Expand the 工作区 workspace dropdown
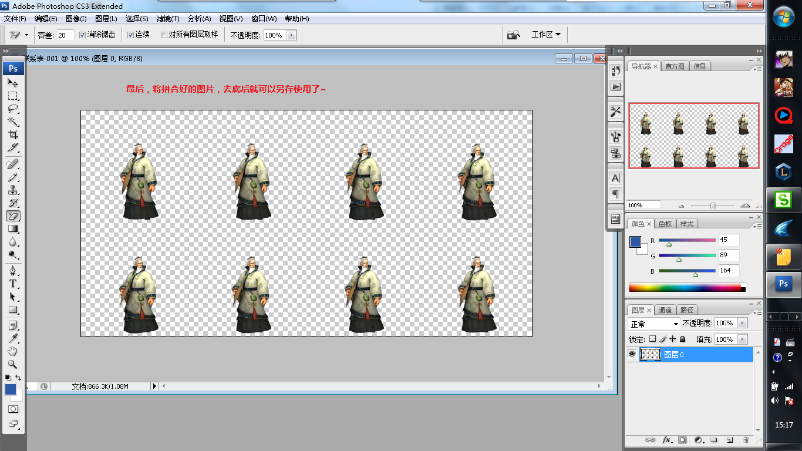 pyautogui.click(x=546, y=35)
